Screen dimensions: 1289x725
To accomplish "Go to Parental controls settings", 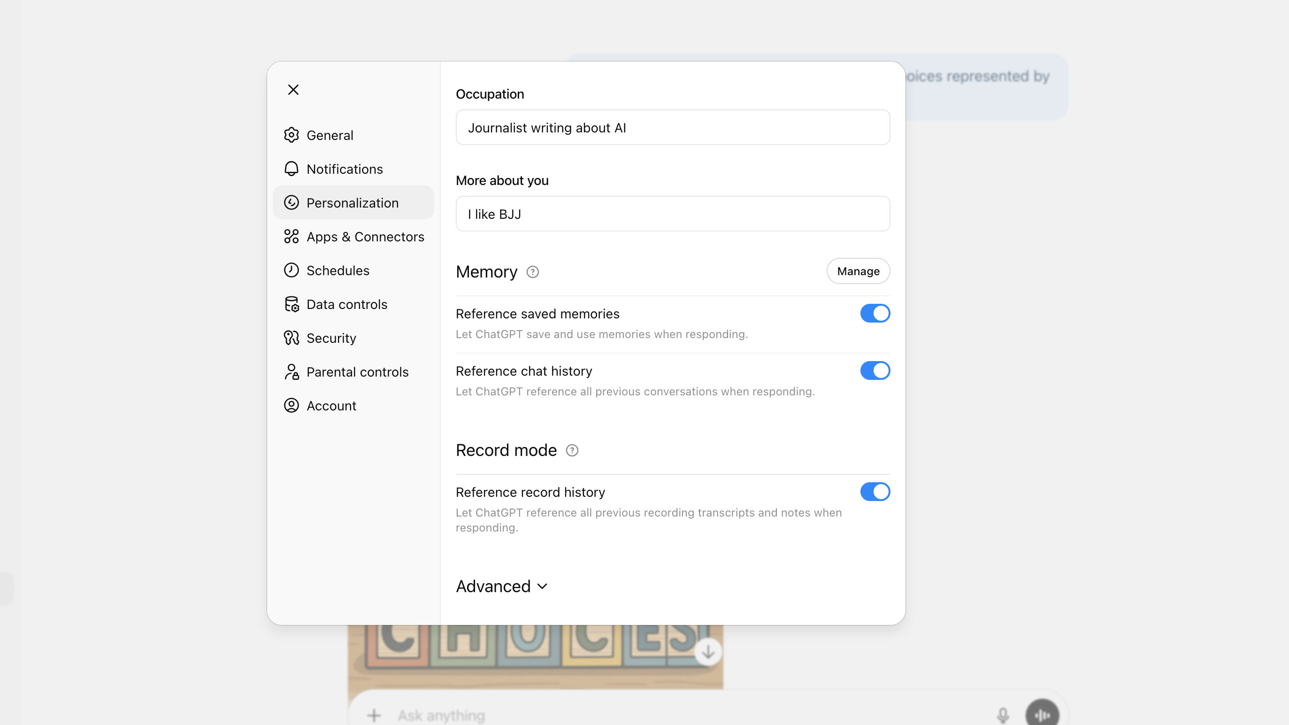I will pyautogui.click(x=357, y=372).
